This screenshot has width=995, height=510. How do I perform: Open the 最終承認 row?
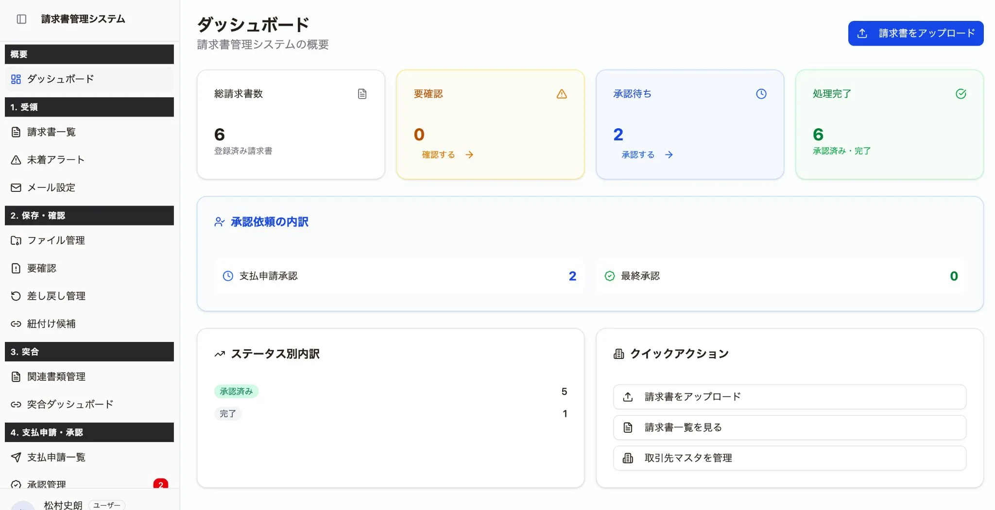[x=781, y=276]
